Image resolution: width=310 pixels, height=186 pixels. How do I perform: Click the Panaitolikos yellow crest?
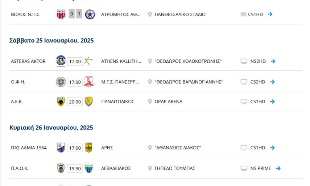pos(88,102)
